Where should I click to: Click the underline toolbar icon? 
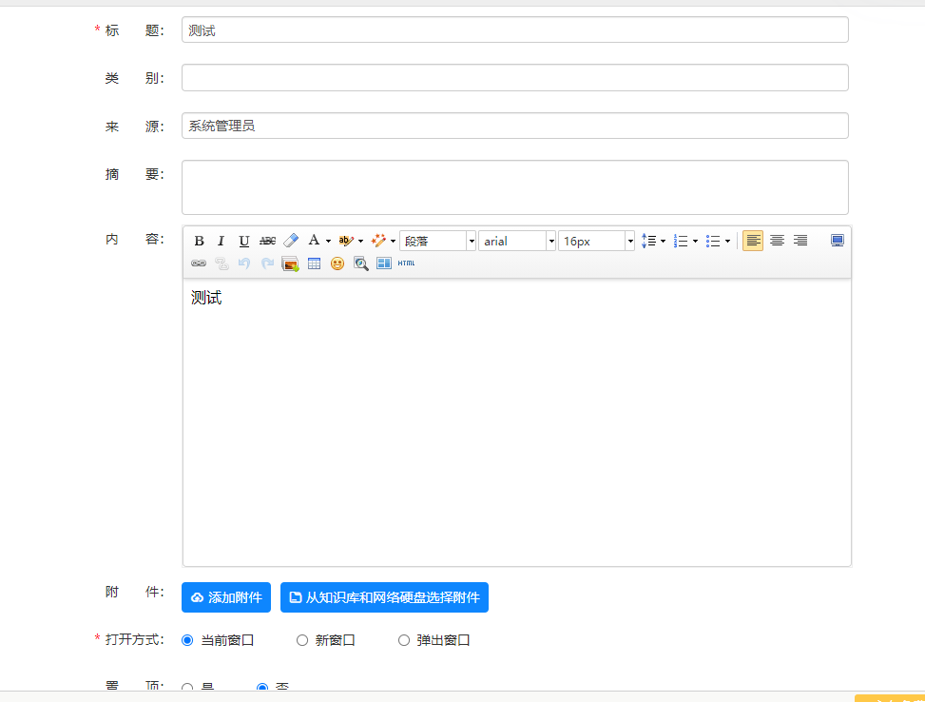click(243, 241)
